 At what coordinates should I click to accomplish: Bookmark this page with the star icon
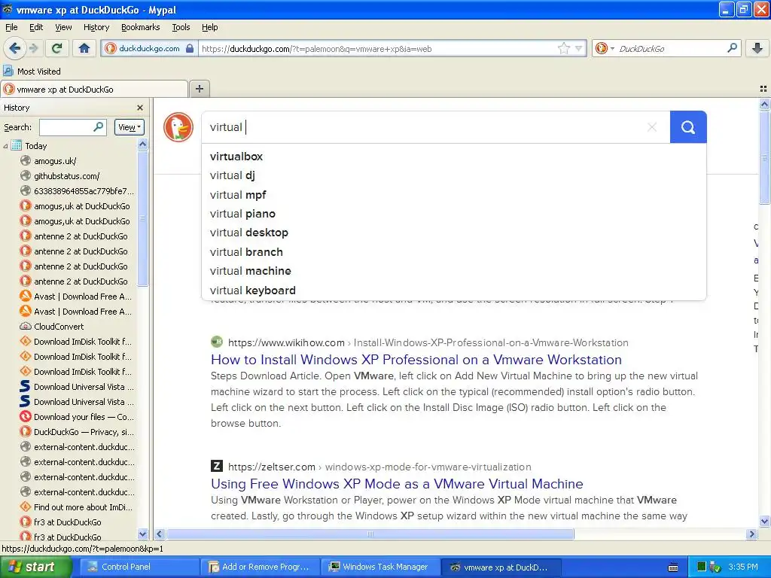pyautogui.click(x=563, y=48)
